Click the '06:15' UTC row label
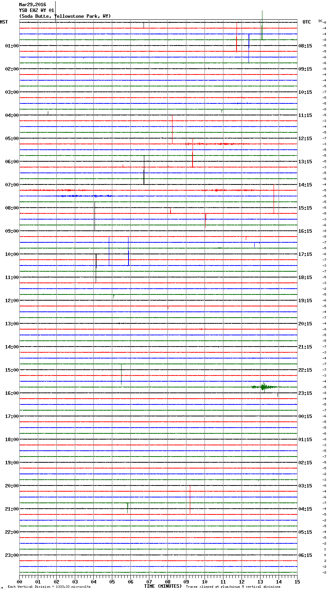Viewport: 328px width, 592px height. [x=305, y=555]
